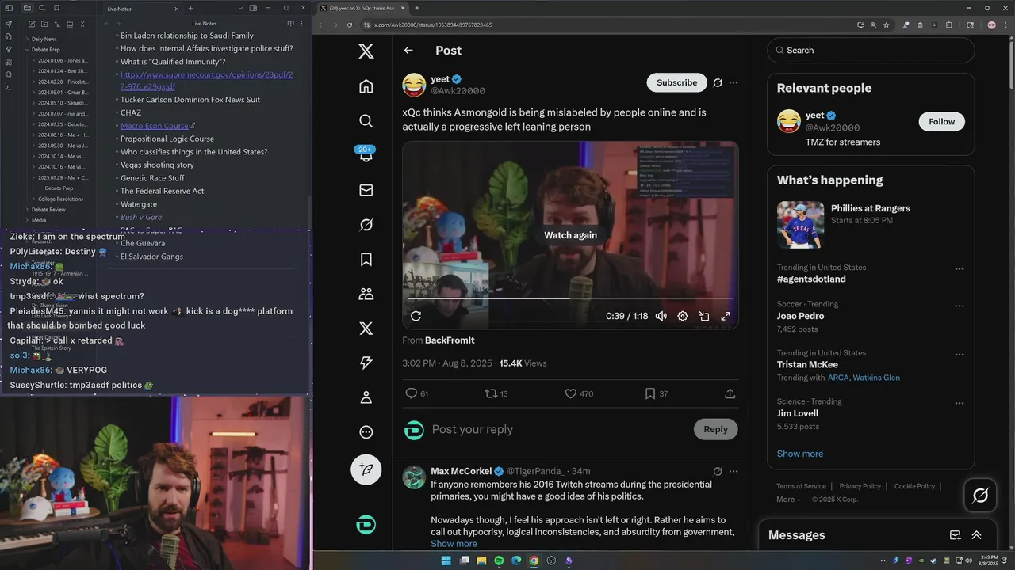The width and height of the screenshot is (1015, 570).
Task: Open Bookmarks icon in X sidebar
Action: pos(366,260)
